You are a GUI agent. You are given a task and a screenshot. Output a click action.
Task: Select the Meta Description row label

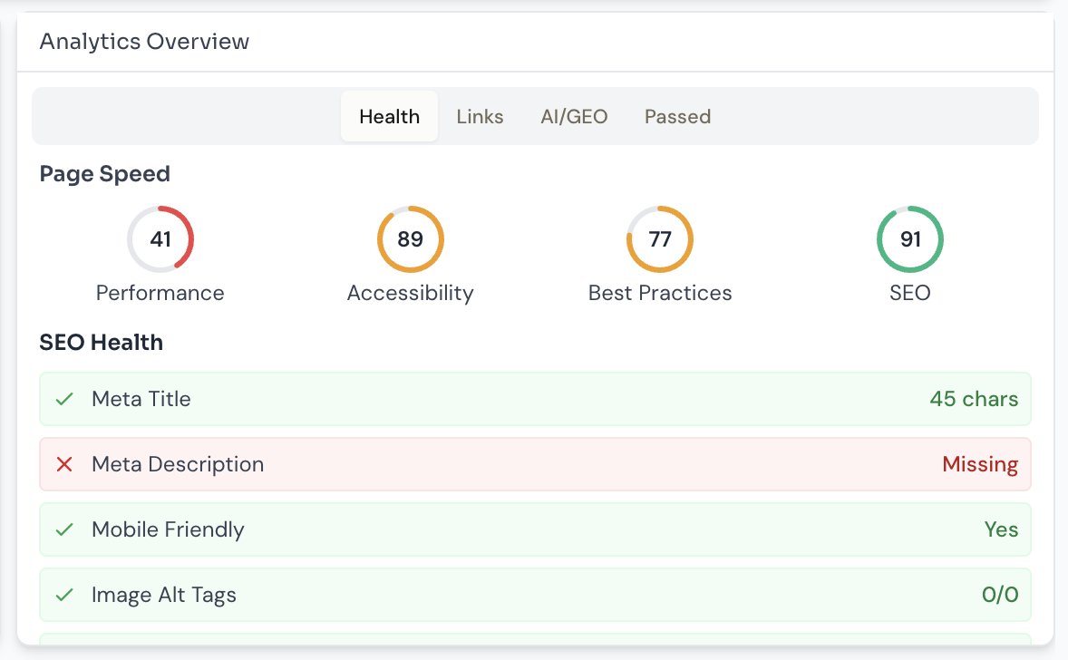click(x=178, y=464)
